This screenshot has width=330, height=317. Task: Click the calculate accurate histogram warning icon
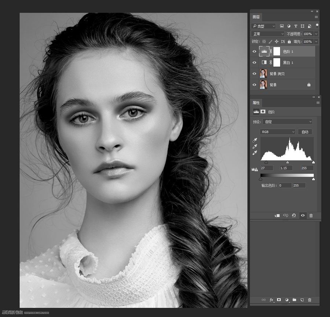point(255,169)
